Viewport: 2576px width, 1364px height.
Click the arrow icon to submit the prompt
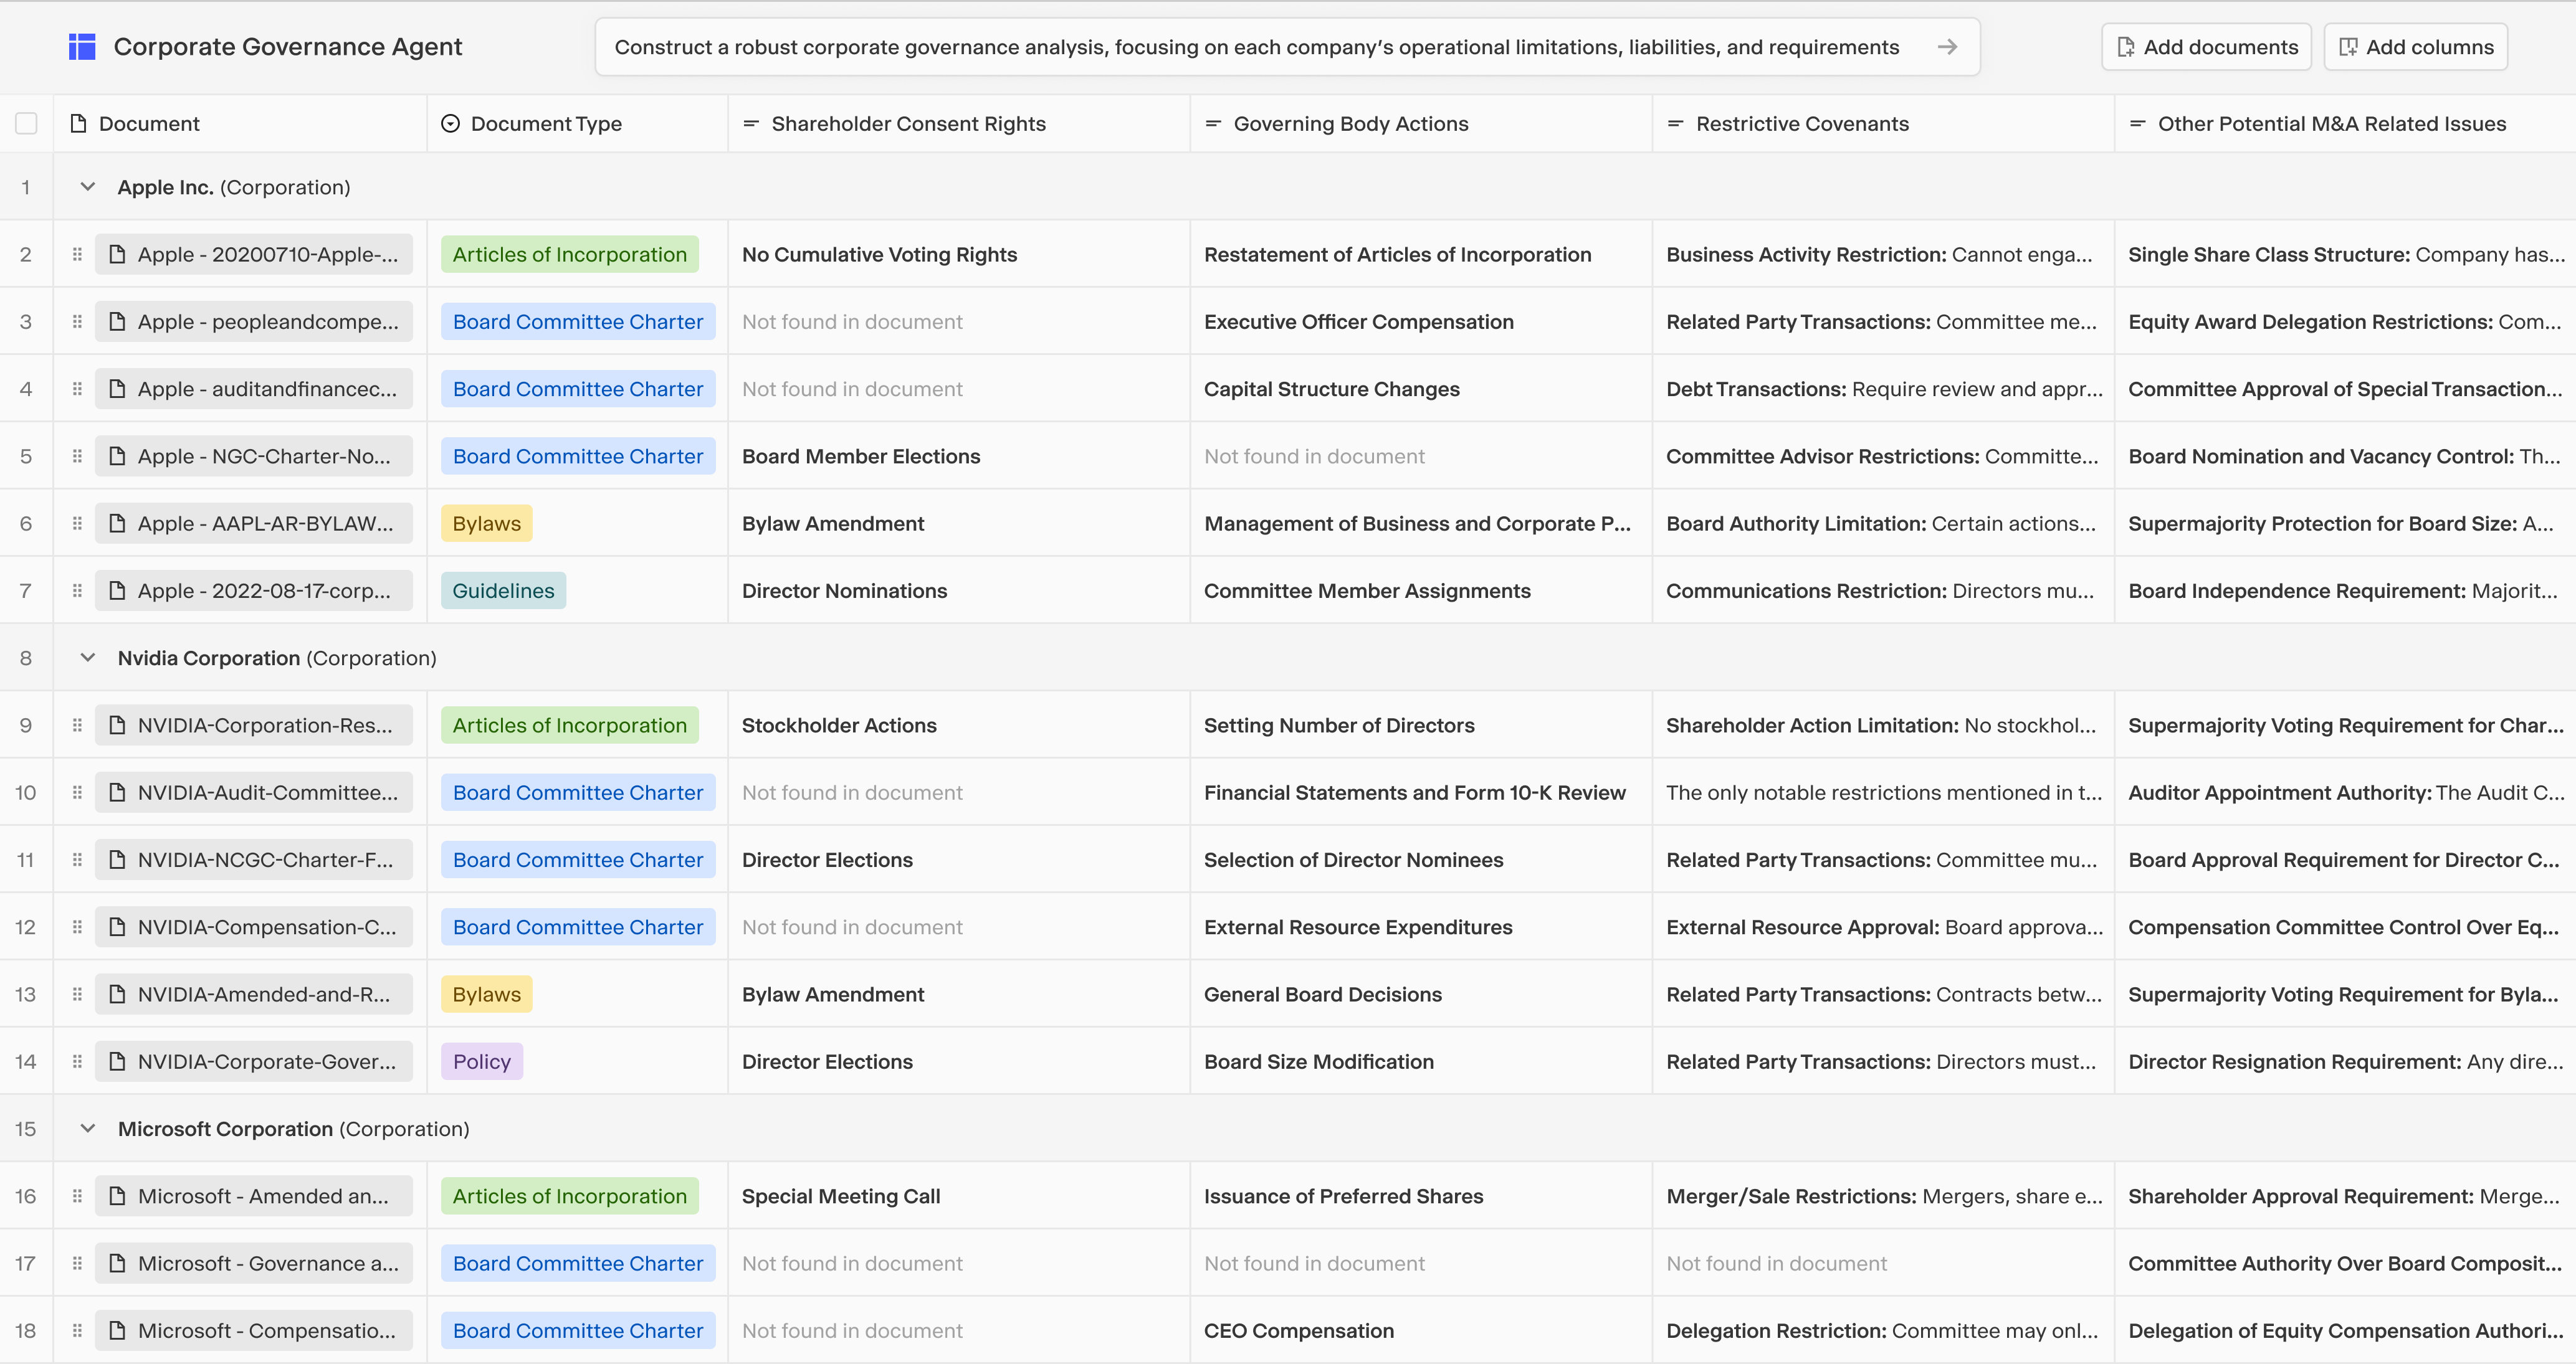[1948, 46]
